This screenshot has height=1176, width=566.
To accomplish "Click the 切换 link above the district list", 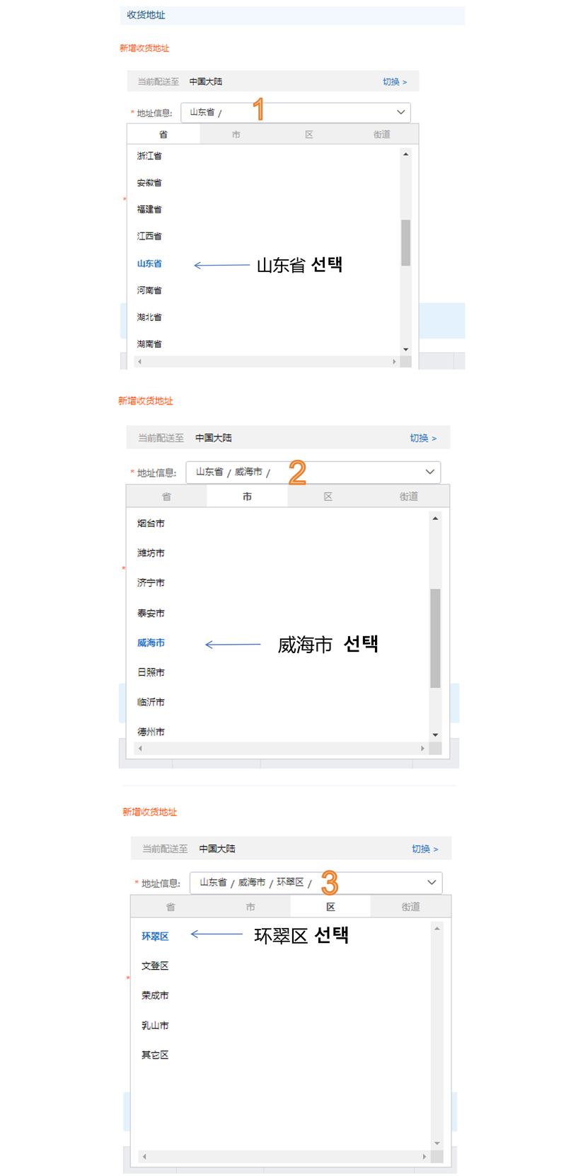I will click(424, 849).
